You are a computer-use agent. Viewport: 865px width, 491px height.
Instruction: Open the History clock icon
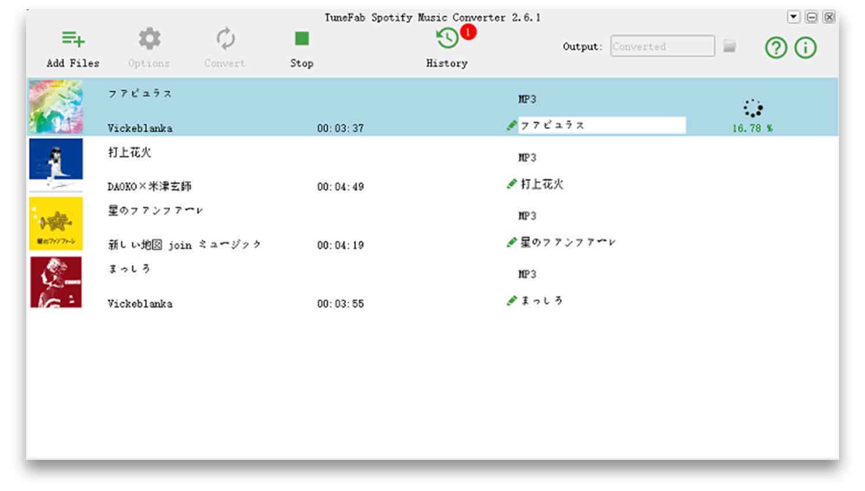[447, 39]
